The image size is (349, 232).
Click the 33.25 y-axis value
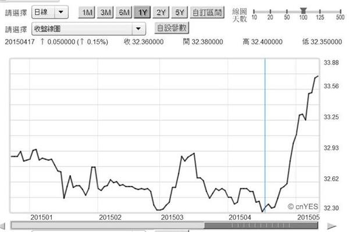331,117
